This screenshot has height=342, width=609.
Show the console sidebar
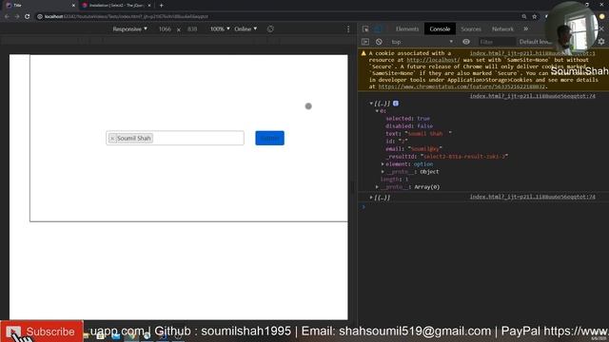[x=365, y=42]
